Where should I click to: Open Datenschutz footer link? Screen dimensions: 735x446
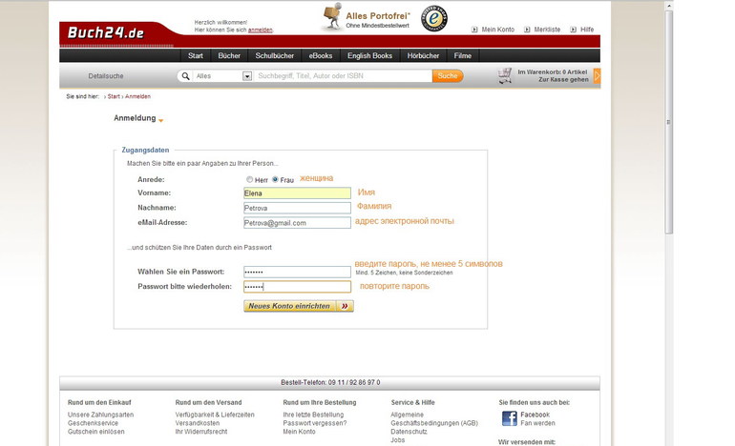point(409,432)
